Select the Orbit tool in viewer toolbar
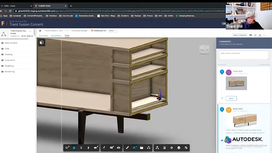 67,147
